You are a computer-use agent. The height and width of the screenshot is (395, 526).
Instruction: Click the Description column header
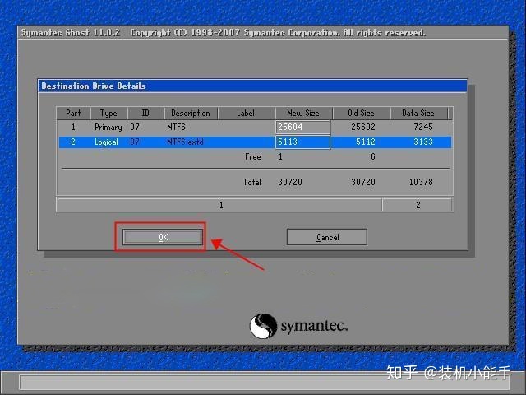click(191, 114)
